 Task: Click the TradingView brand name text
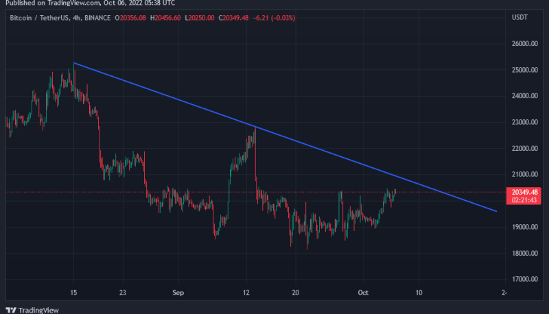click(x=38, y=310)
